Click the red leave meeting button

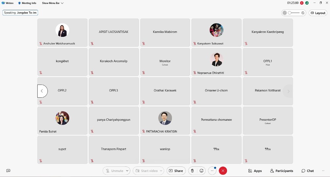(223, 171)
